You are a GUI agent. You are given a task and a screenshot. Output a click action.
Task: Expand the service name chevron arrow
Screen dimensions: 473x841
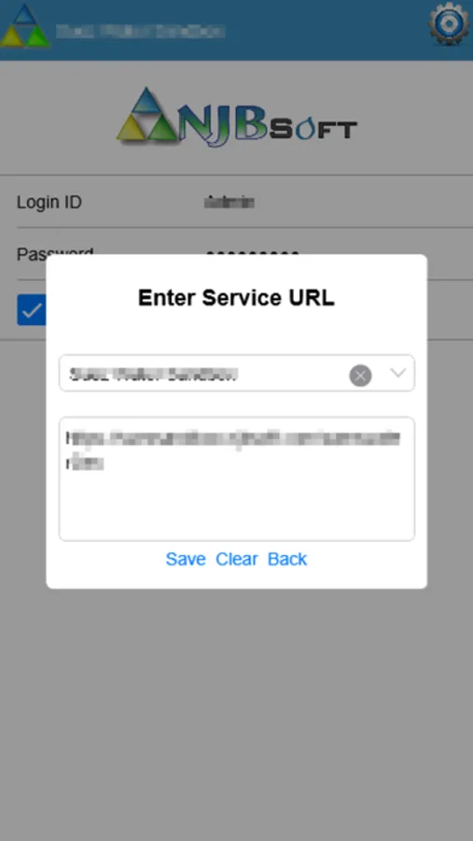397,373
